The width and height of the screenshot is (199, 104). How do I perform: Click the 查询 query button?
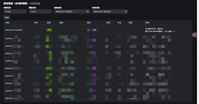(7, 18)
